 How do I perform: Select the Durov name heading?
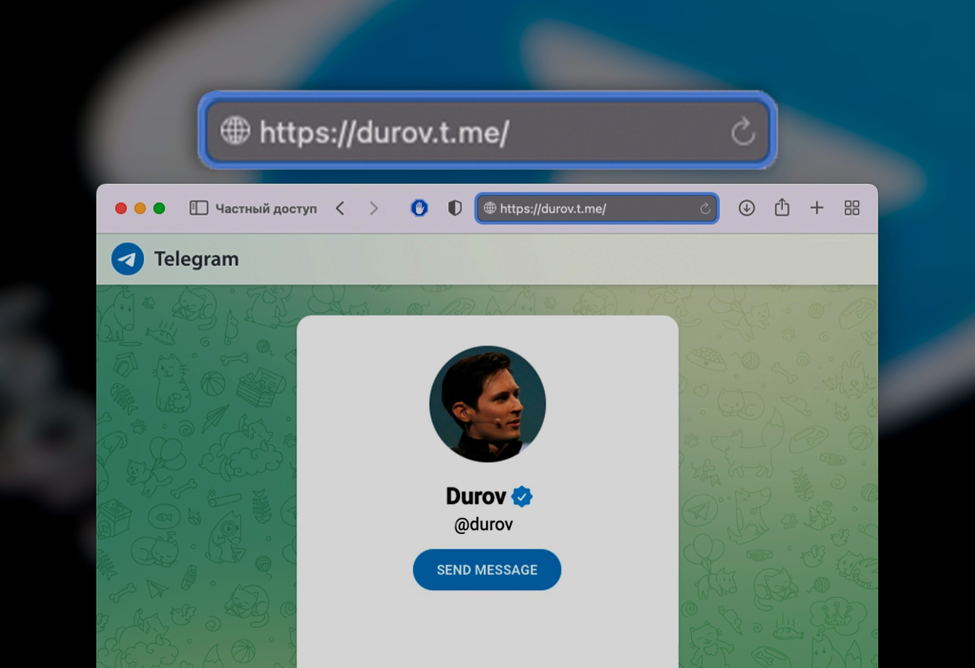point(476,497)
